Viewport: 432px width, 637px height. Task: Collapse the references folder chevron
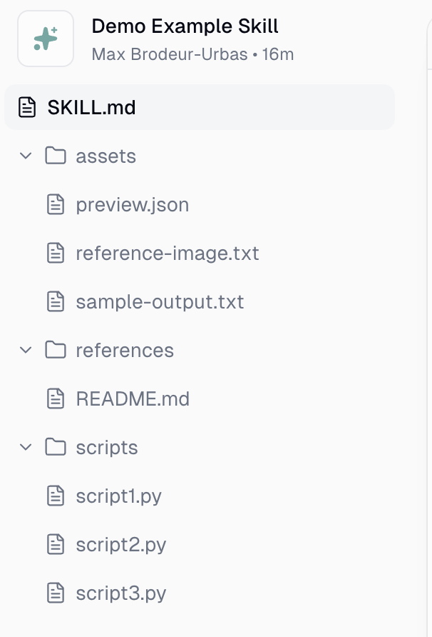pos(26,350)
